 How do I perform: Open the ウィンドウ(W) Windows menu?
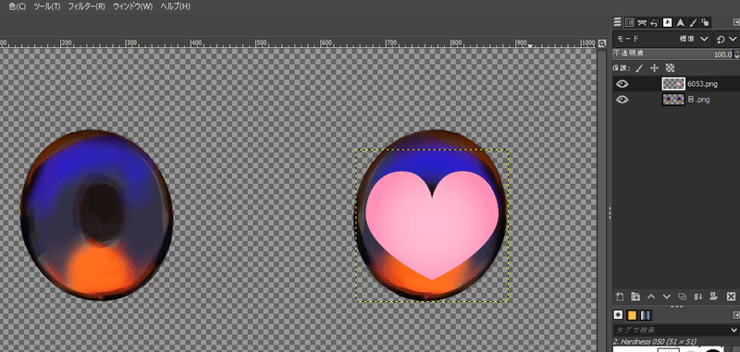(132, 6)
